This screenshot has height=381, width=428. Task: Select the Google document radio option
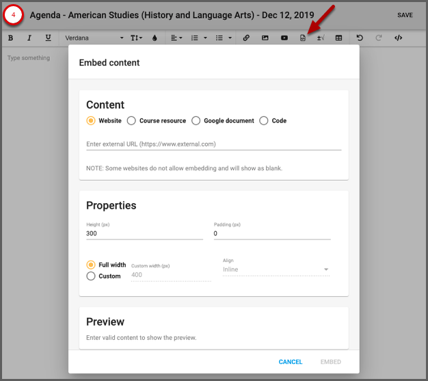(x=196, y=121)
